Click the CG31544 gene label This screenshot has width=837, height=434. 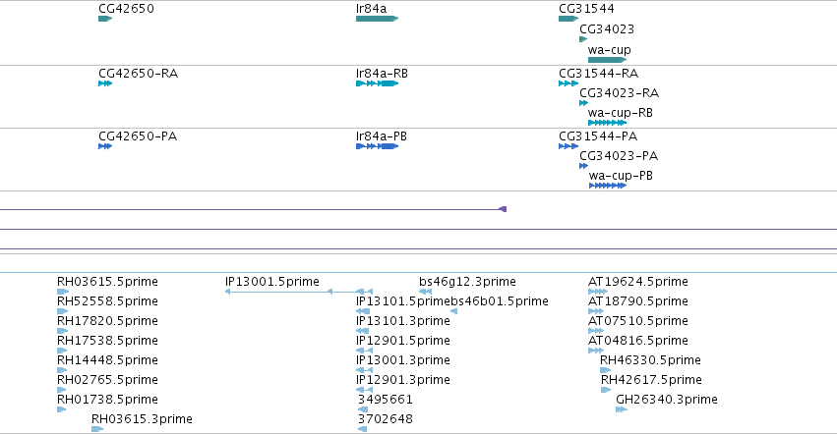click(x=586, y=9)
